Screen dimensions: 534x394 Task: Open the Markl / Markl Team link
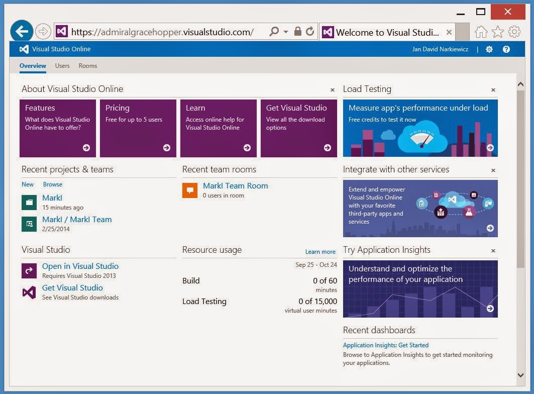pyautogui.click(x=77, y=220)
